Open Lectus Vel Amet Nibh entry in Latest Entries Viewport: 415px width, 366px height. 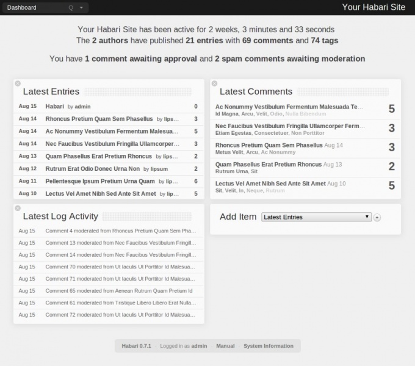click(x=101, y=193)
